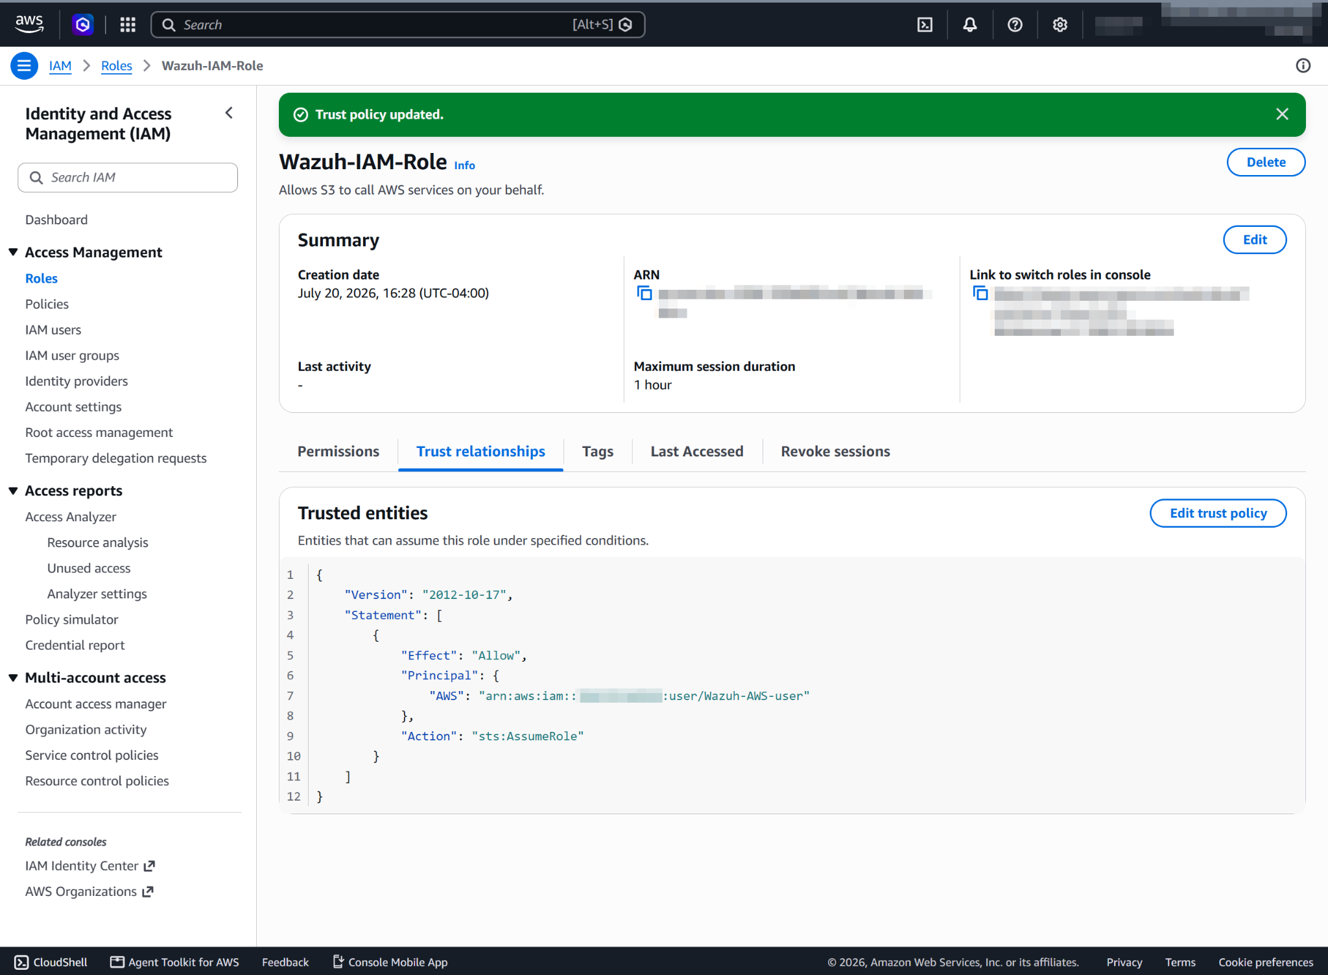
Task: Copy the switch roles console link
Action: pos(980,293)
